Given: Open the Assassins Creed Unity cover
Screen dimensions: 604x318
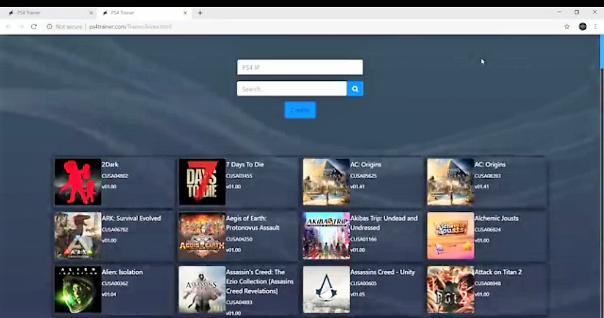Looking at the screenshot, I should click(x=326, y=290).
